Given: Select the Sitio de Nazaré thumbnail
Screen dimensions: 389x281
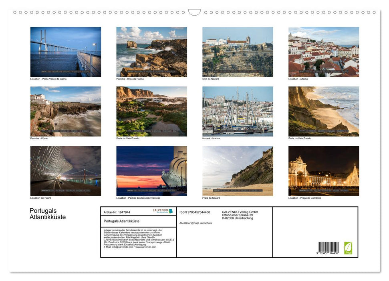Looking at the screenshot, I should [x=237, y=51].
